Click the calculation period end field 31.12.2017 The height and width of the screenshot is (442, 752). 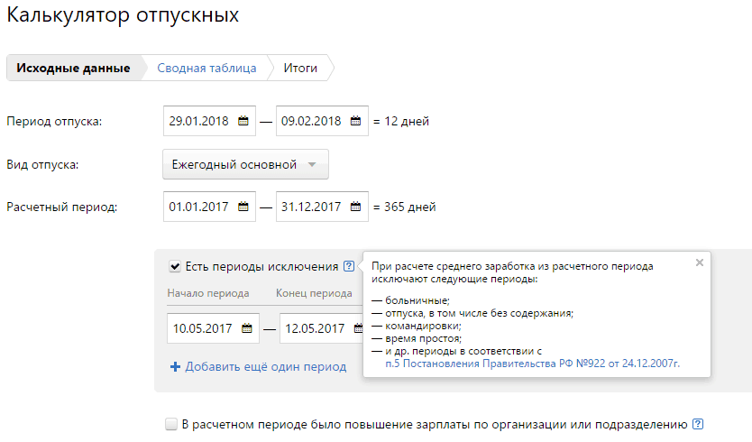coord(311,207)
